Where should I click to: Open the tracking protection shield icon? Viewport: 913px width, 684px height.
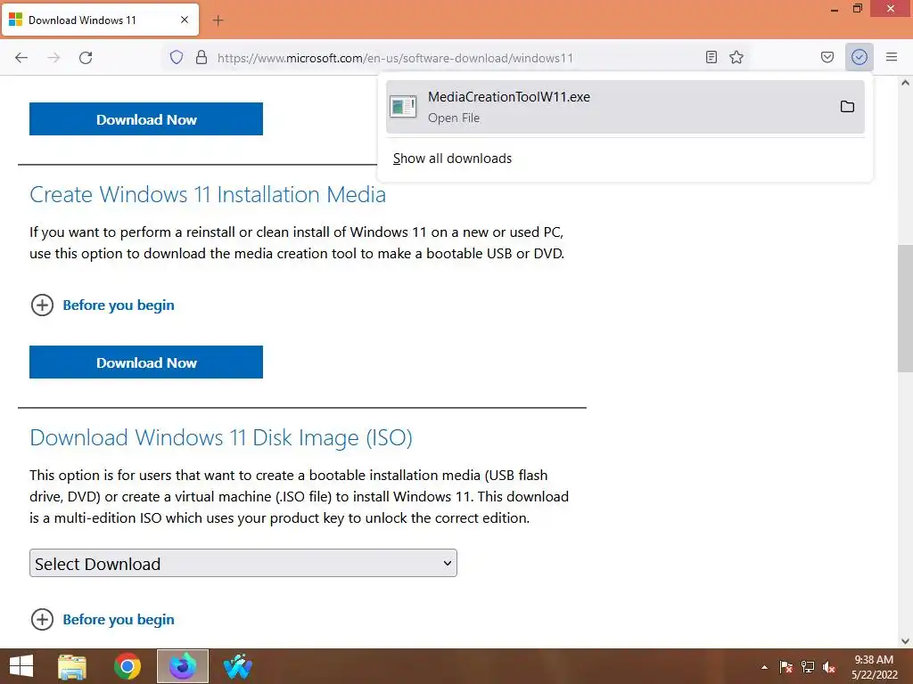[x=177, y=57]
